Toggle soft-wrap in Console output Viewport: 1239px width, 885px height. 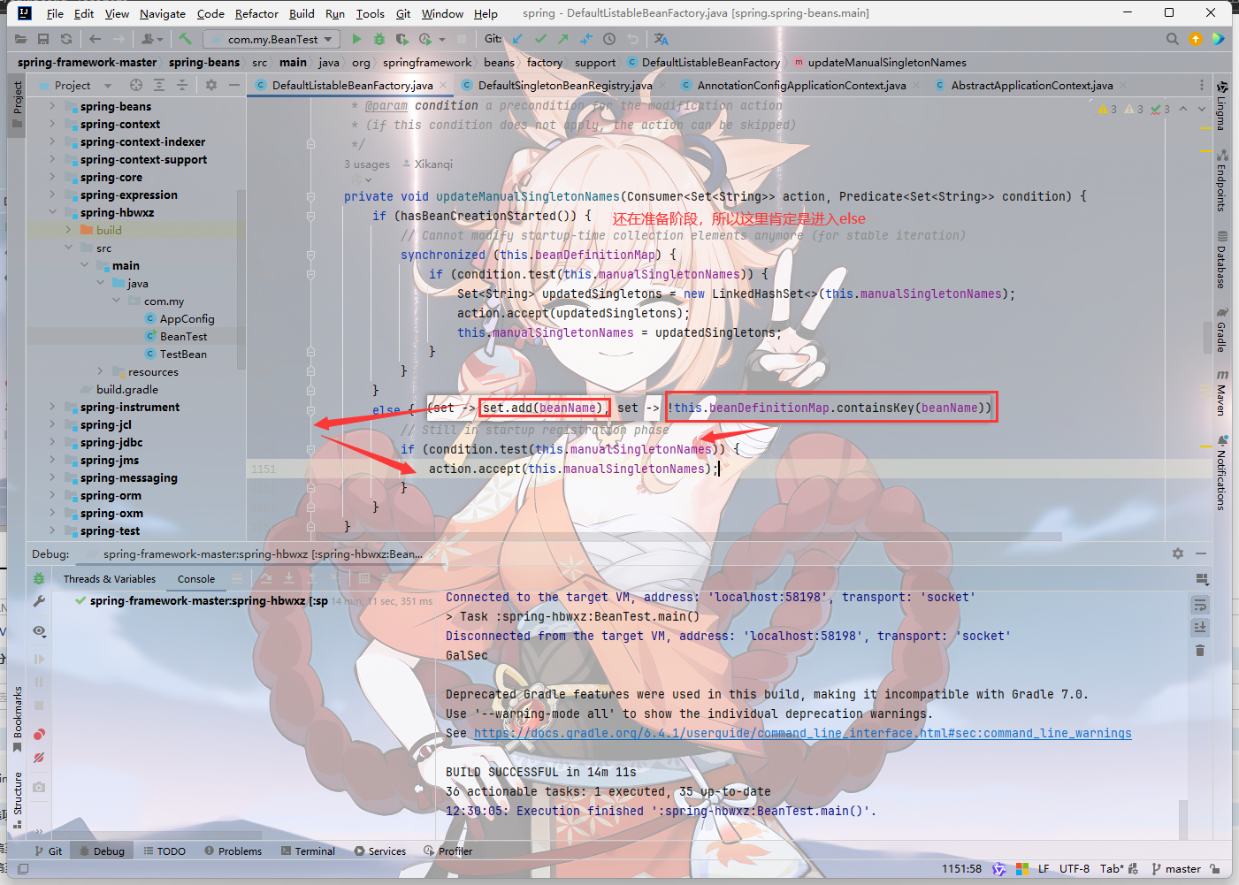1200,605
